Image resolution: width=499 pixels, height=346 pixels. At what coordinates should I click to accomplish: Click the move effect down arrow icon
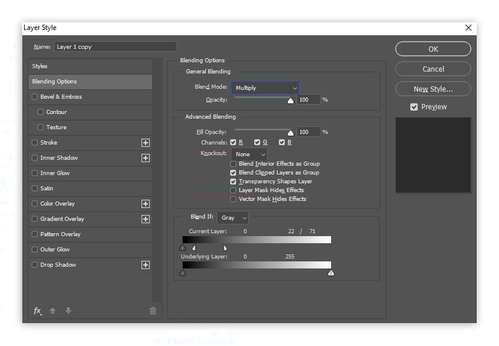(x=68, y=310)
